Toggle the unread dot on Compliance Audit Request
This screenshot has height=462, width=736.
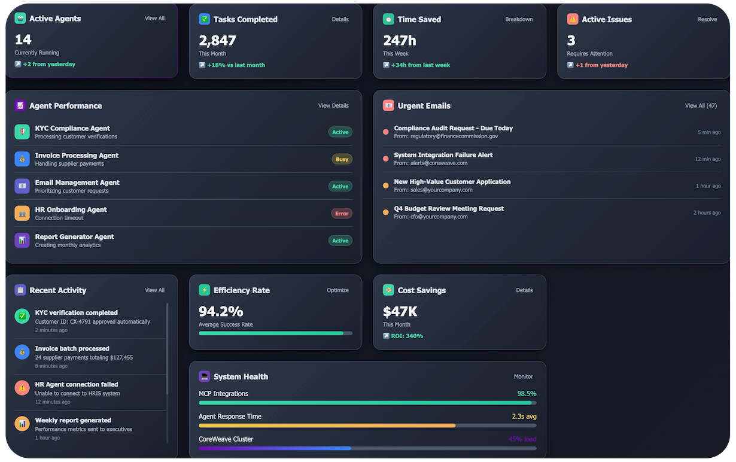tap(385, 132)
